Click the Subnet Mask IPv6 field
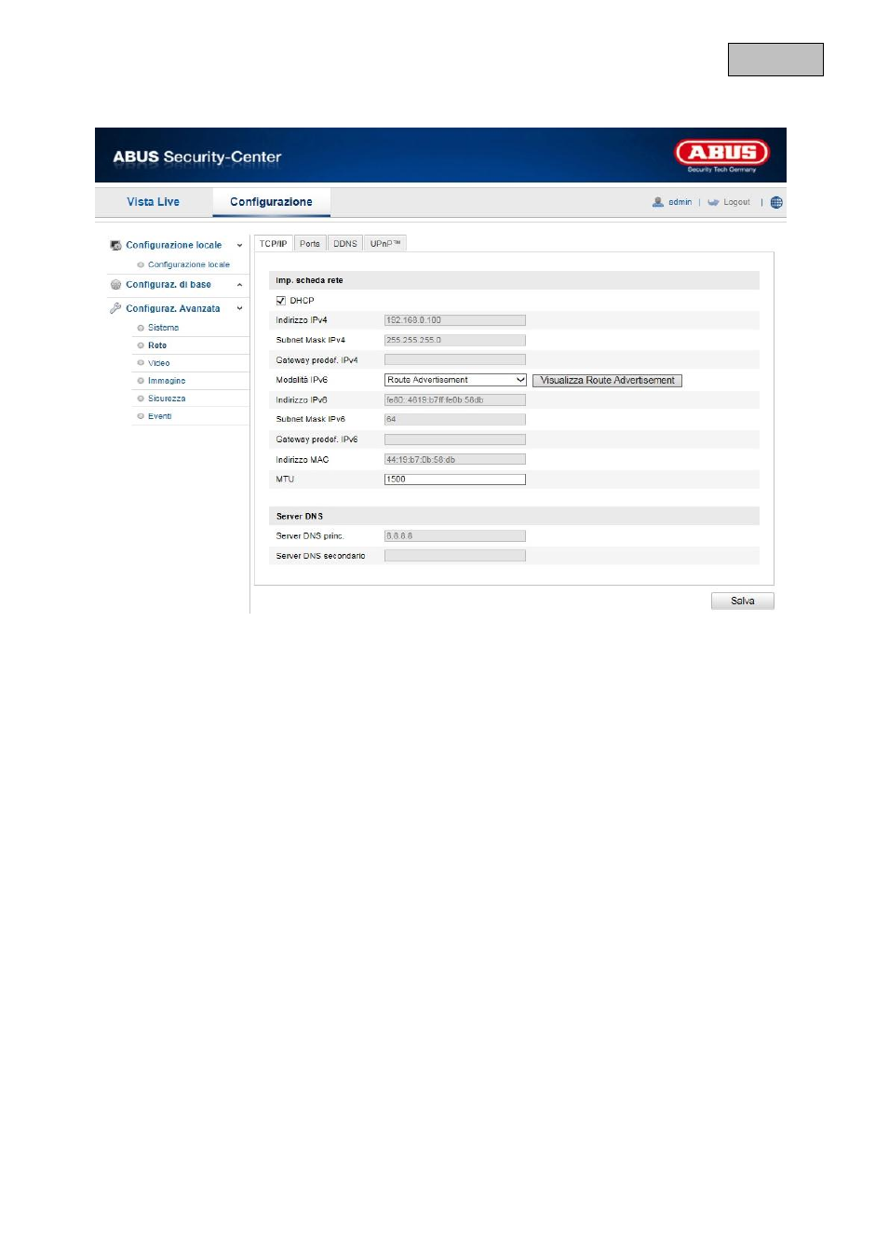The image size is (889, 1257). pyautogui.click(x=455, y=419)
